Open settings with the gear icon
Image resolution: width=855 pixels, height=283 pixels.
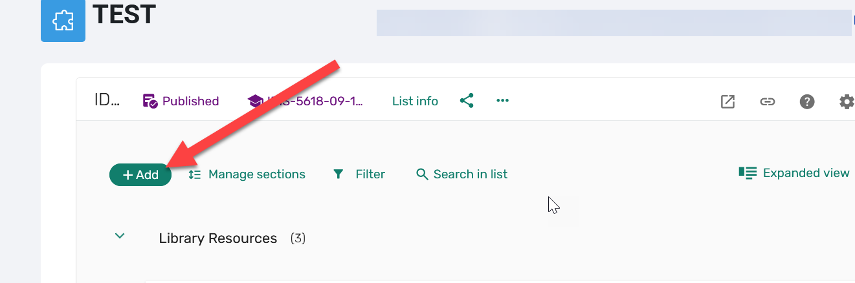click(x=846, y=101)
